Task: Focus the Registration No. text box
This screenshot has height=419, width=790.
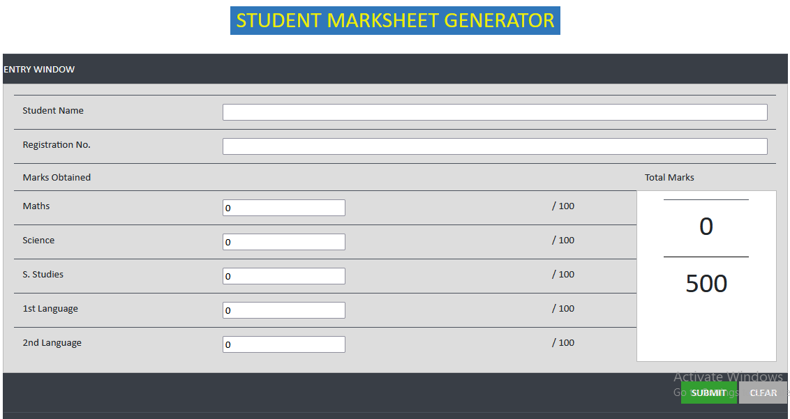Action: 494,146
